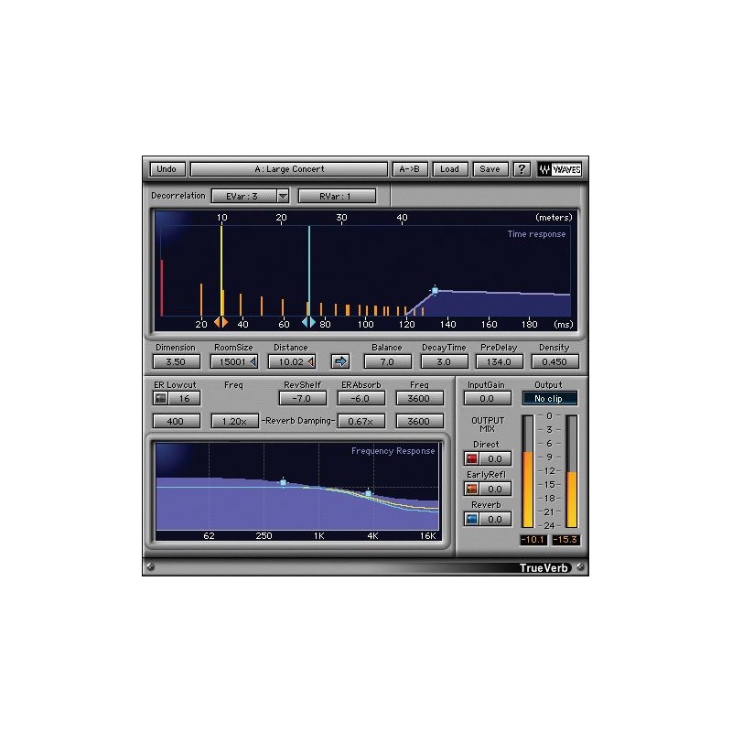This screenshot has height=732, width=732.
Task: Click A->B to compare settings
Action: pyautogui.click(x=410, y=169)
